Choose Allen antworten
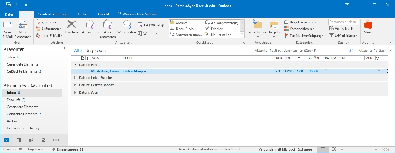The height and width of the screenshot is (153, 395). (108, 30)
